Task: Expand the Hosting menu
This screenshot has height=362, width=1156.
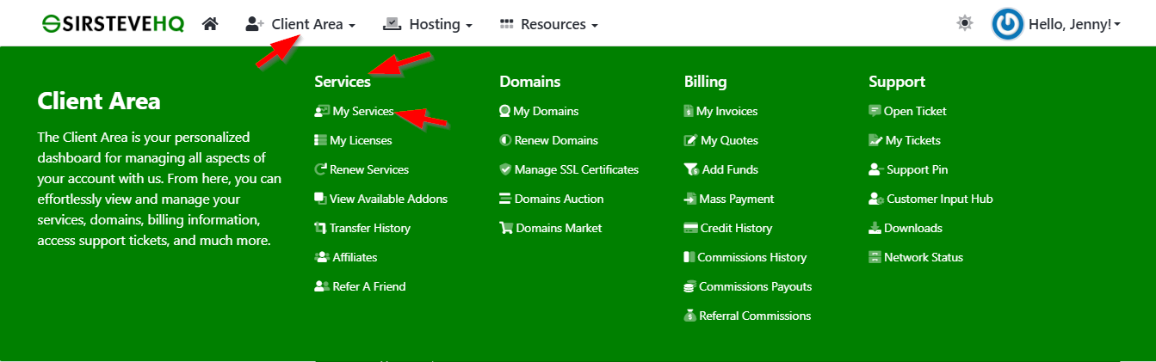Action: pos(428,24)
